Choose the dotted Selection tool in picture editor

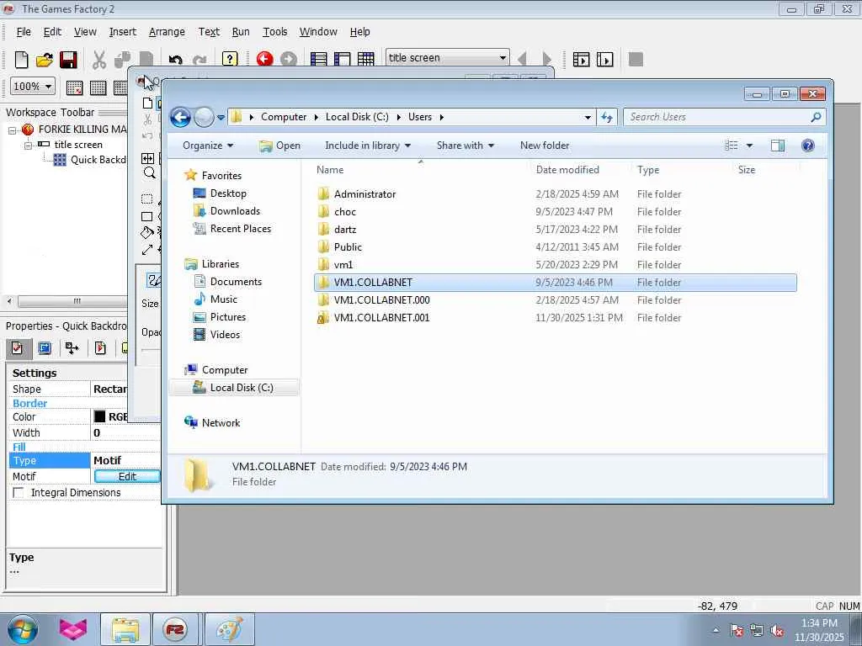pyautogui.click(x=146, y=199)
